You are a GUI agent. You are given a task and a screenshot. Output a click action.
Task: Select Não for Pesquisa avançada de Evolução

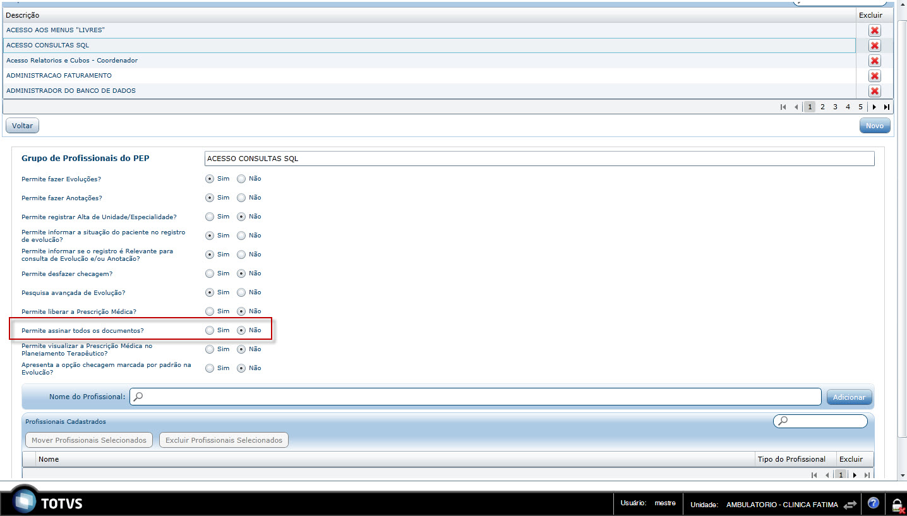pyautogui.click(x=241, y=292)
